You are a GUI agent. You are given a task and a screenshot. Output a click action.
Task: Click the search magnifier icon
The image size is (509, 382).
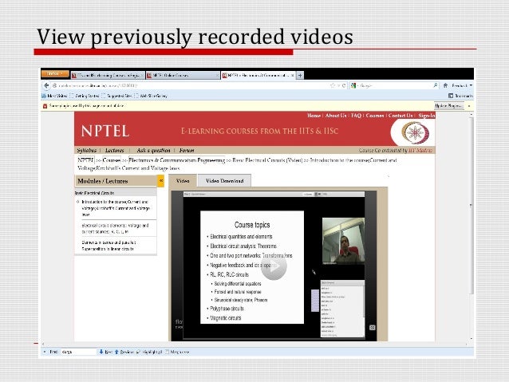[436, 85]
